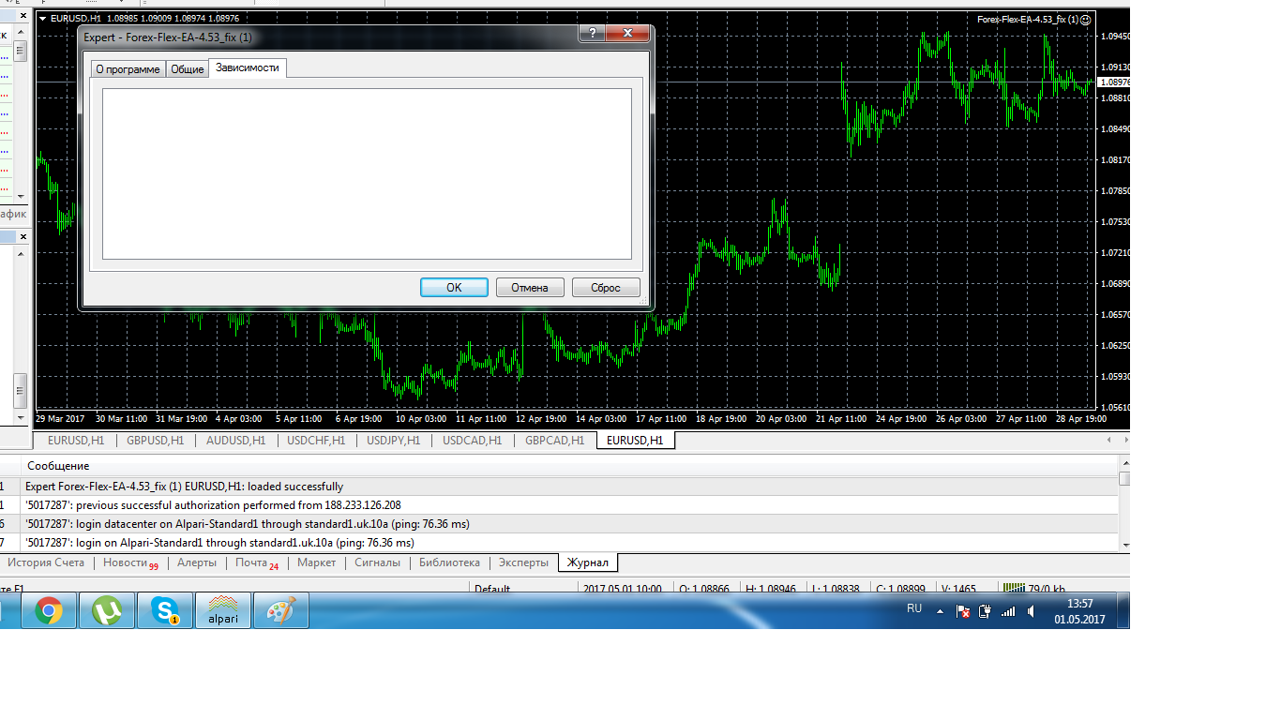This screenshot has width=1281, height=720.
Task: Click the Action Center flag tray icon
Action: [x=962, y=611]
